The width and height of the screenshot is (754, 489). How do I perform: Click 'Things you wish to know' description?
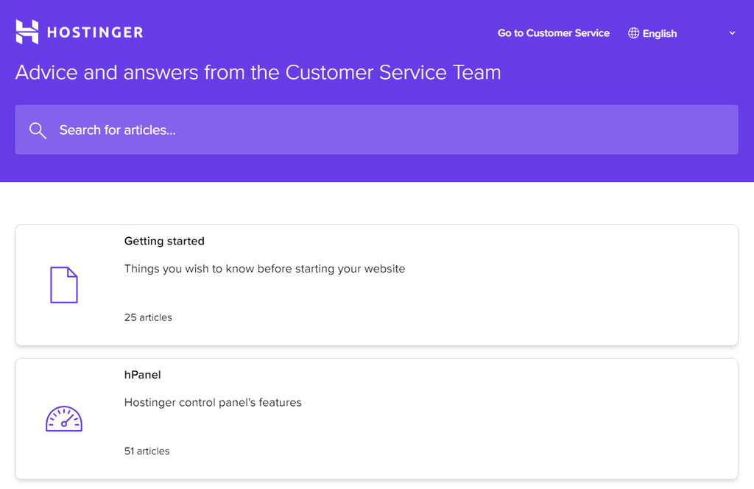coord(264,269)
